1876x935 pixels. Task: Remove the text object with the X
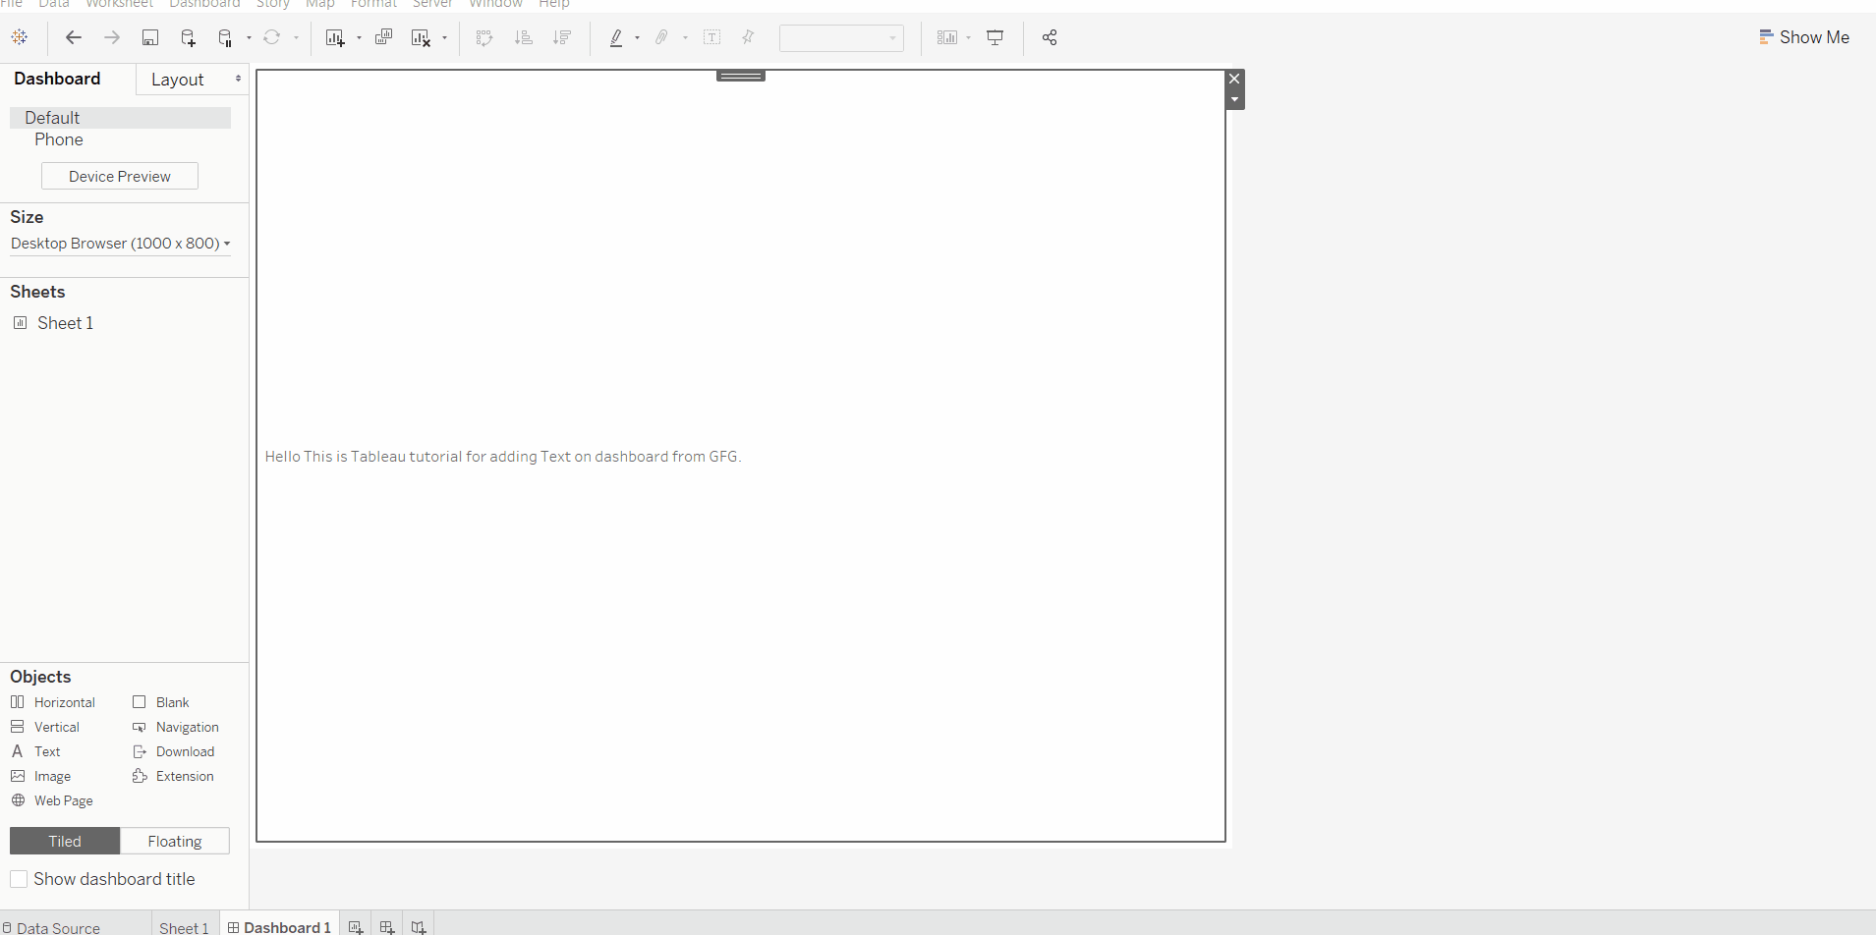[1235, 79]
